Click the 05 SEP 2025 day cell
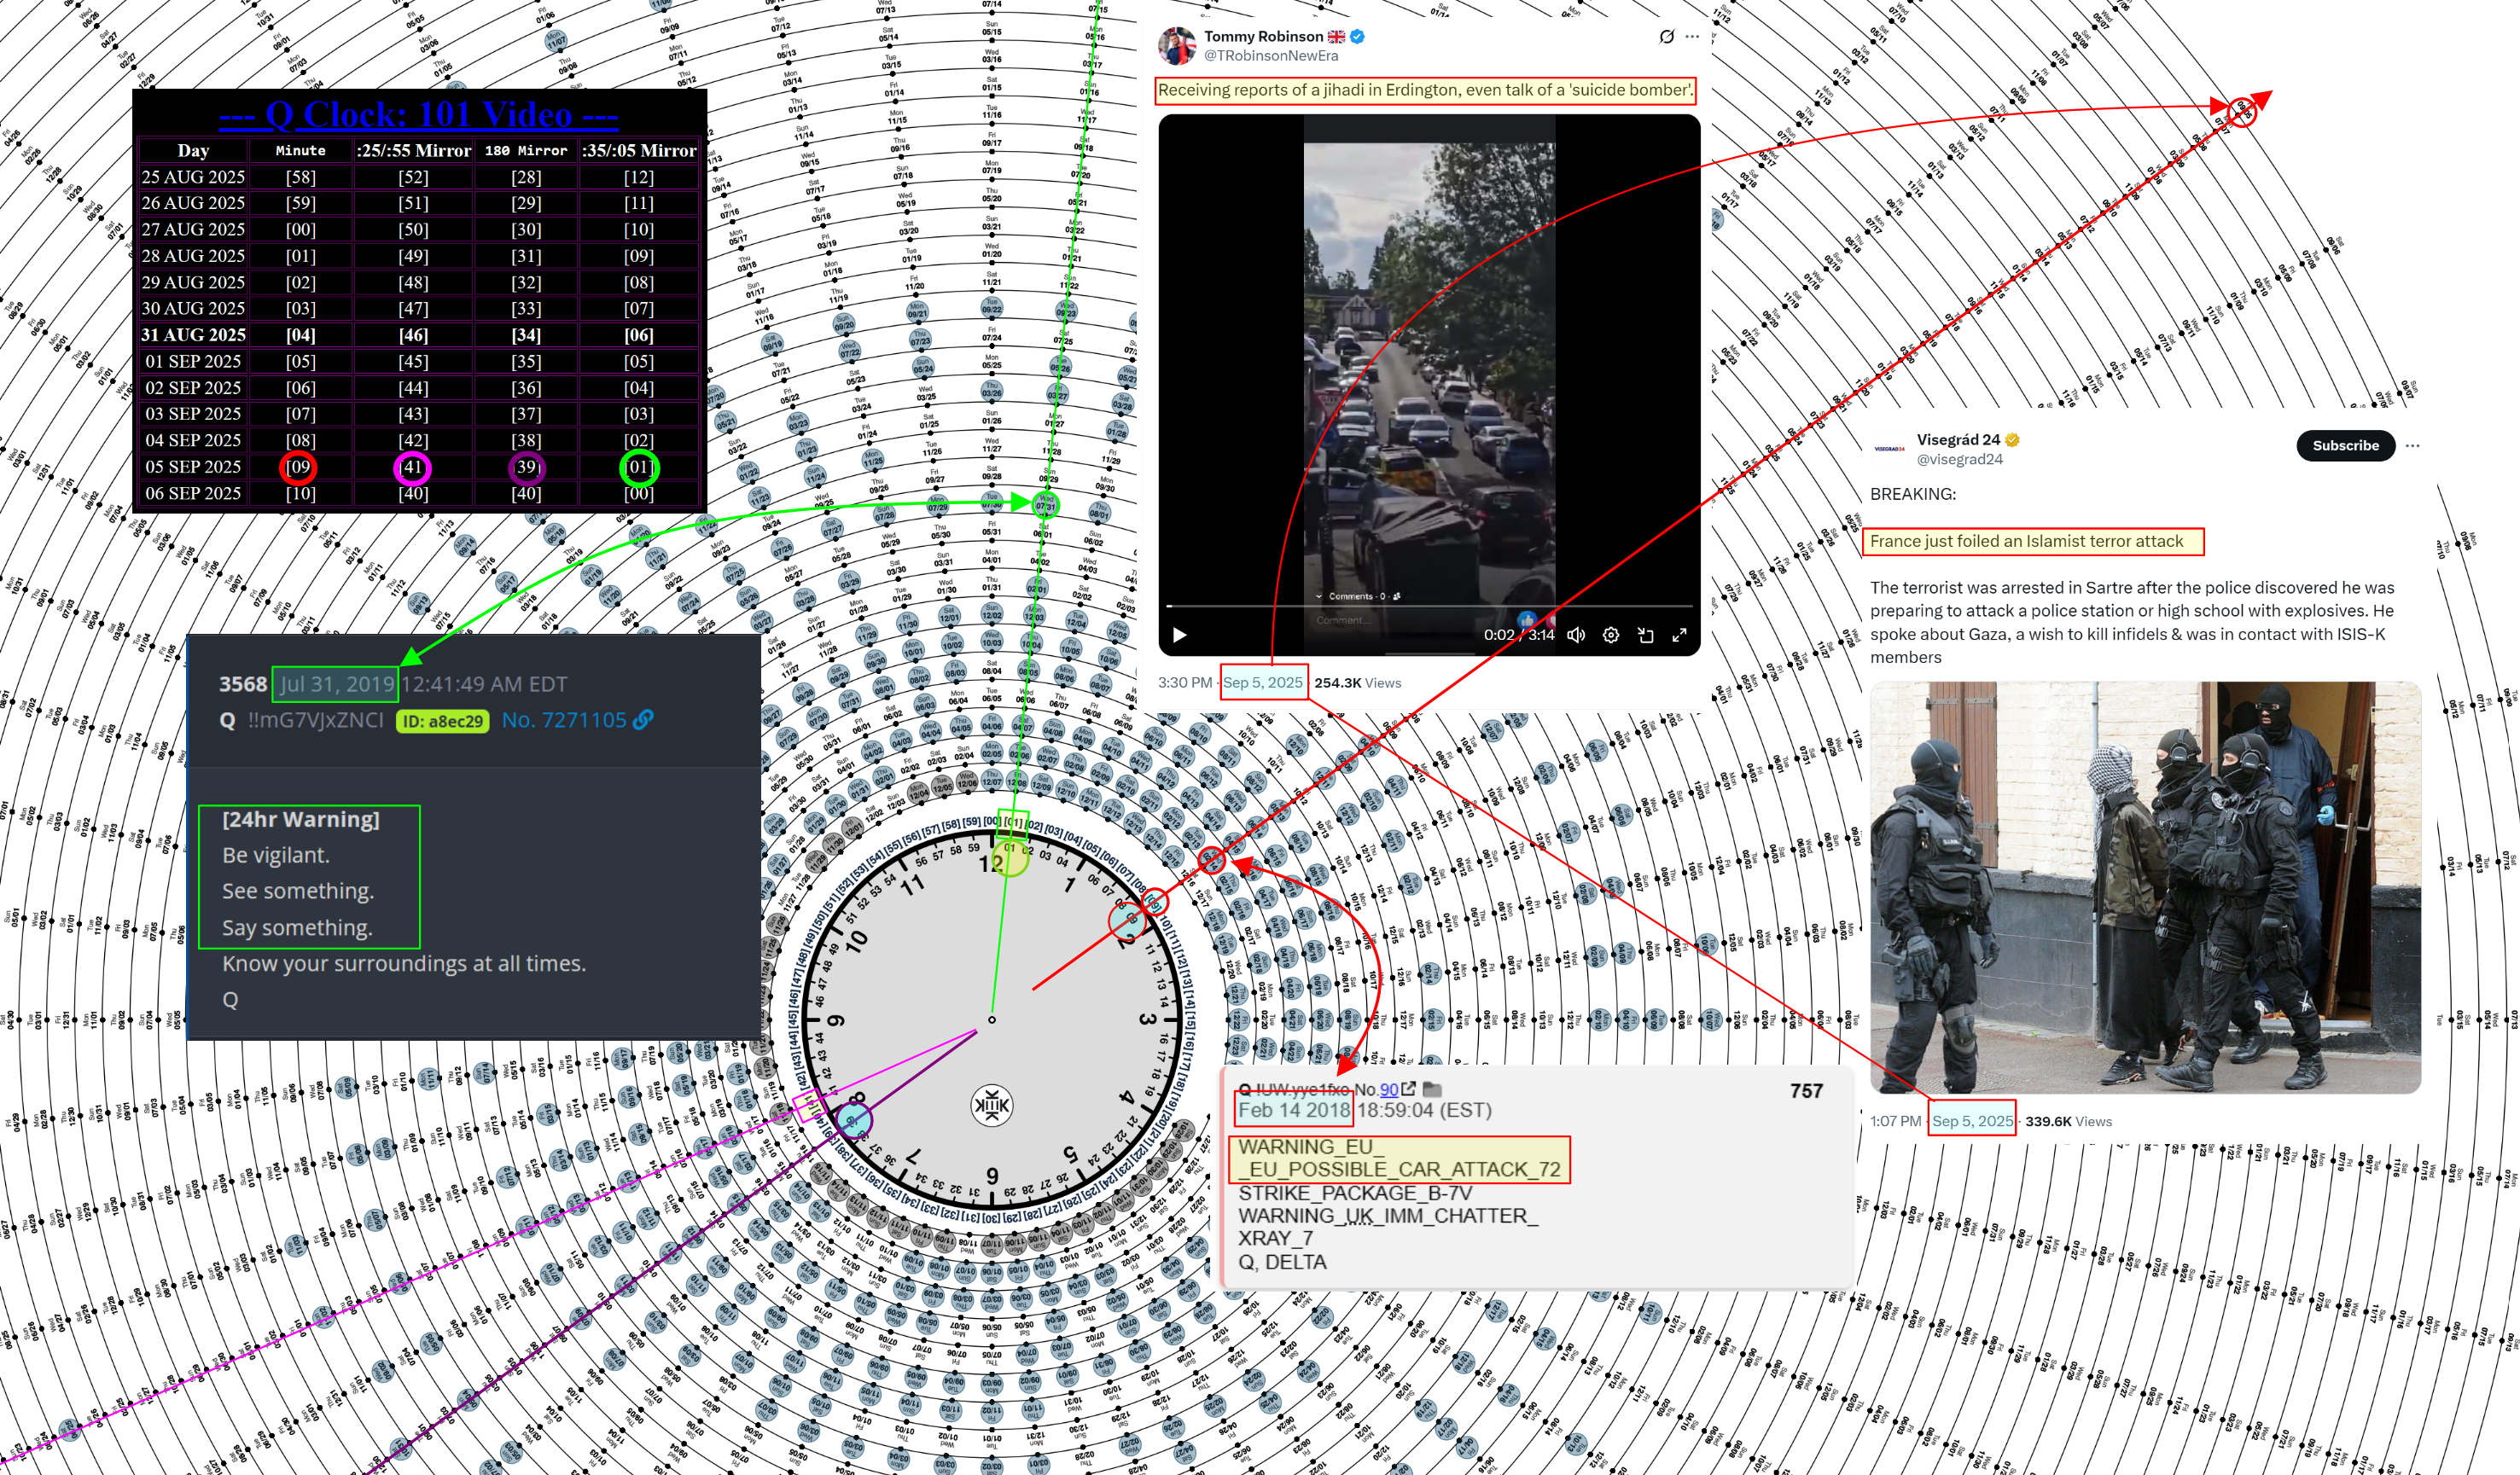The image size is (2520, 1475). point(193,467)
